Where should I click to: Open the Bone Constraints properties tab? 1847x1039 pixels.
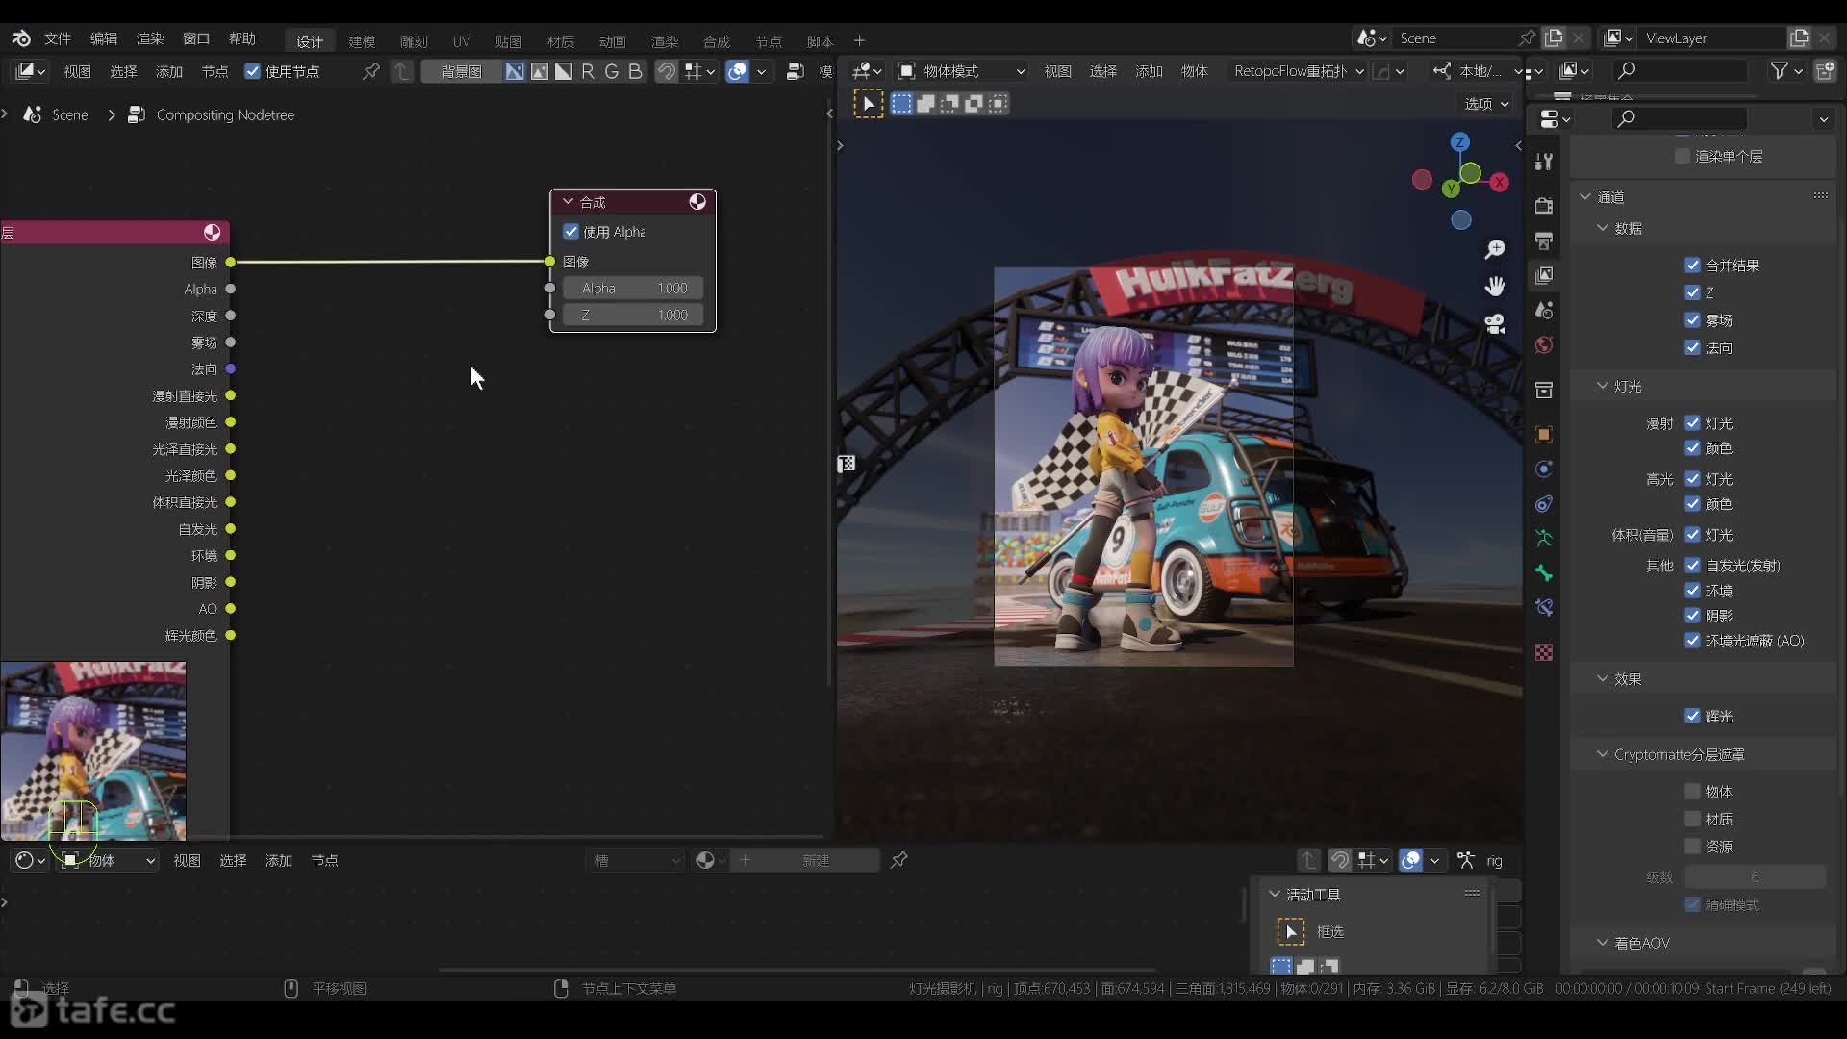coord(1544,608)
